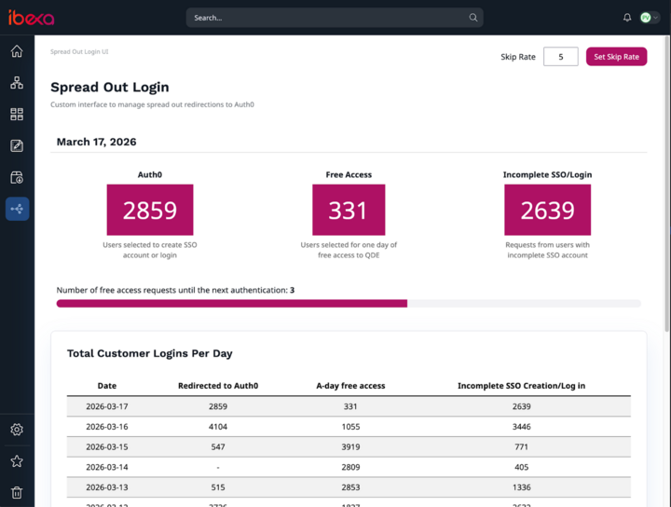Click the 1055 free access value
This screenshot has height=507, width=671.
(350, 427)
